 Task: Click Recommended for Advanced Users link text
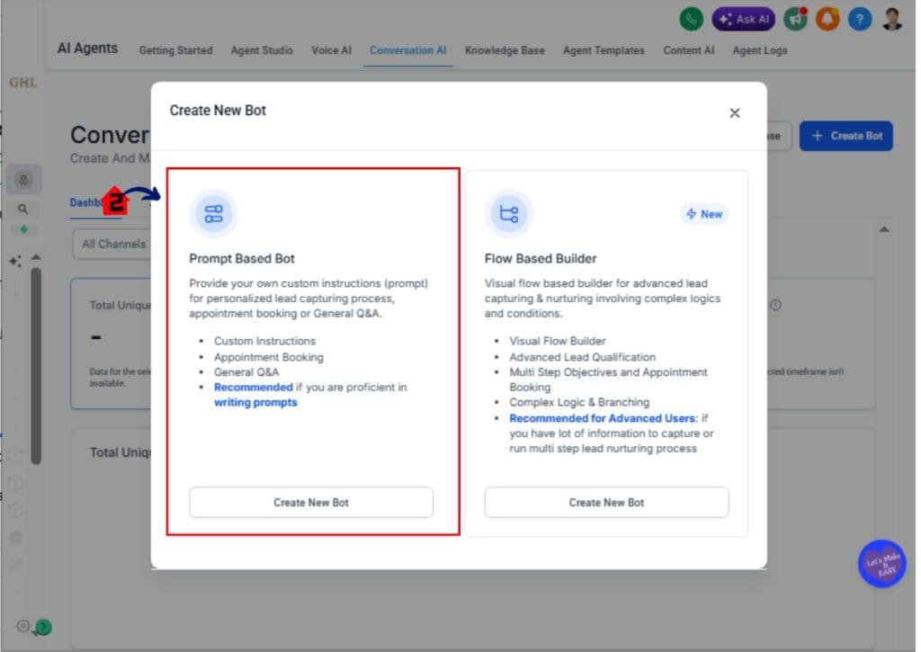603,418
